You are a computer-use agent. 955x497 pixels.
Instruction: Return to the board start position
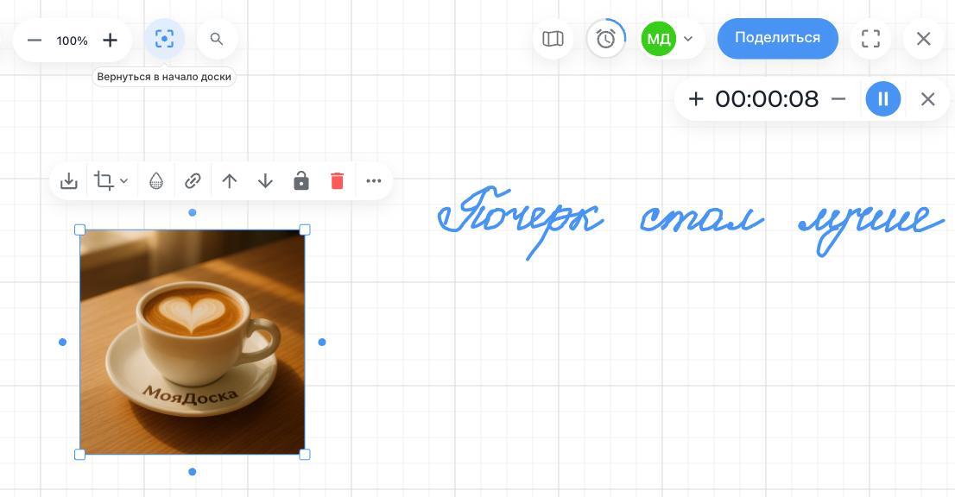[x=164, y=39]
